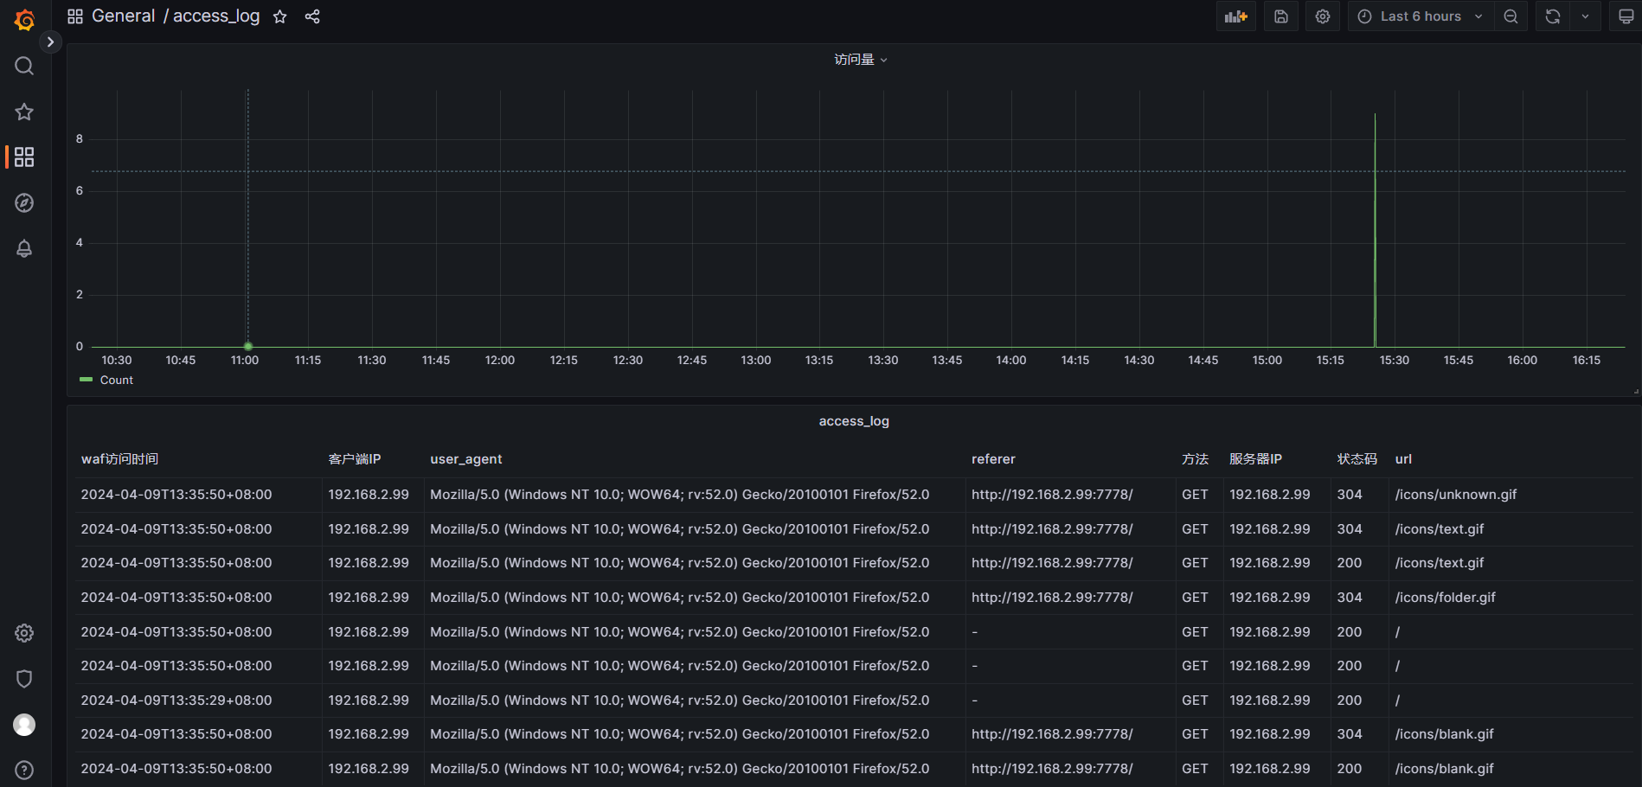
Task: Sort by 客户端IP column header
Action: click(x=355, y=459)
